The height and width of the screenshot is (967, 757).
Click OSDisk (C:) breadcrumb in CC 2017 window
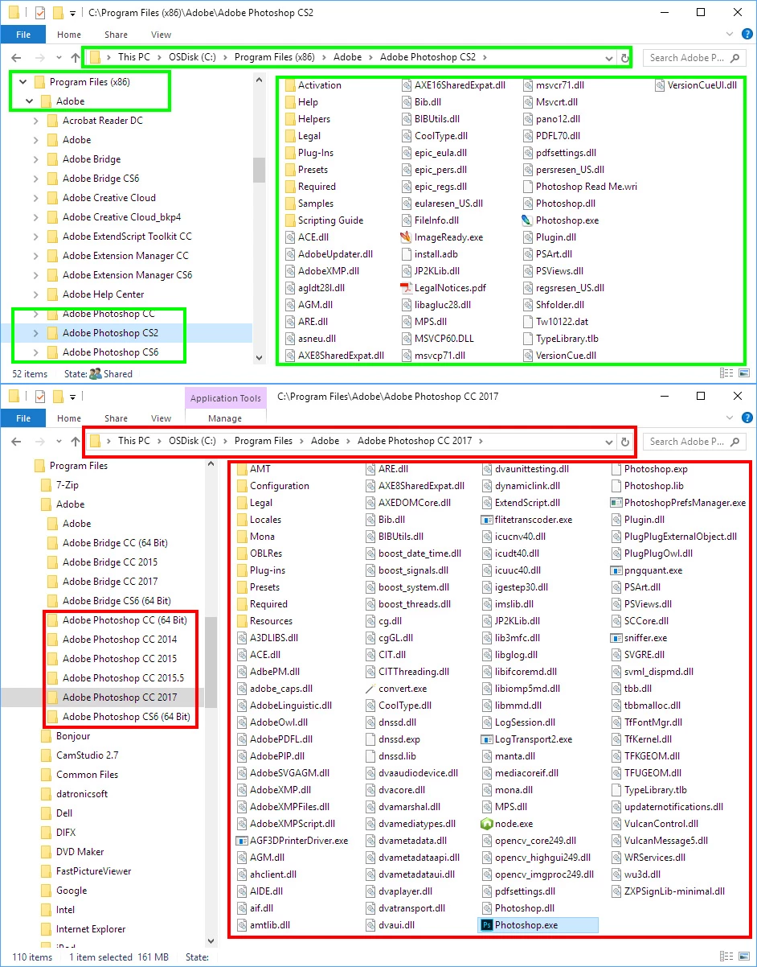pos(193,441)
